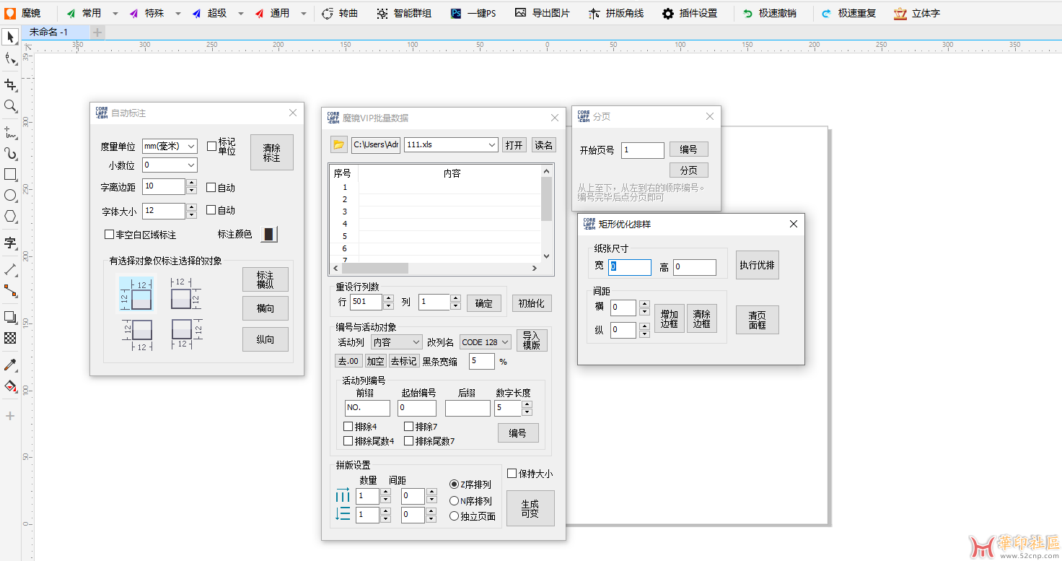
Task: Click the 清除标注 button
Action: coord(272,152)
